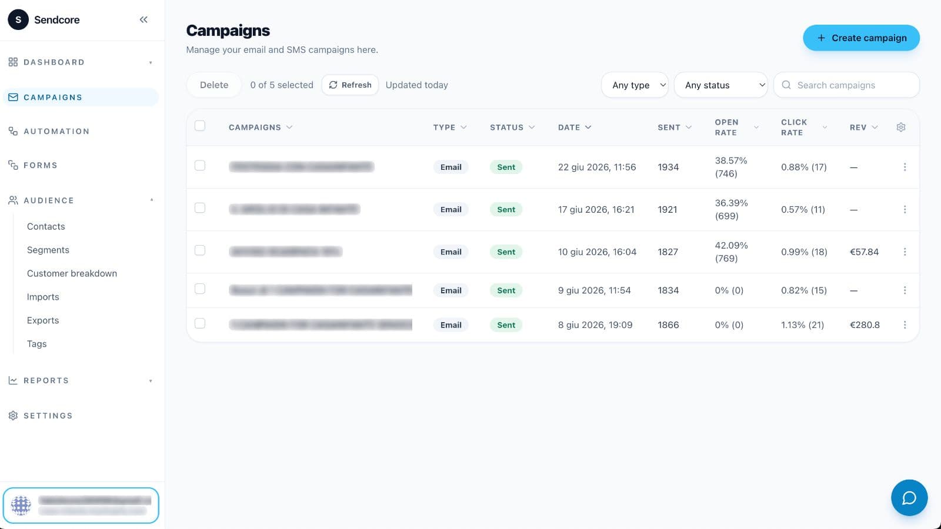Click the 1.13% (21) click rate cell
941x529 pixels.
coord(802,324)
